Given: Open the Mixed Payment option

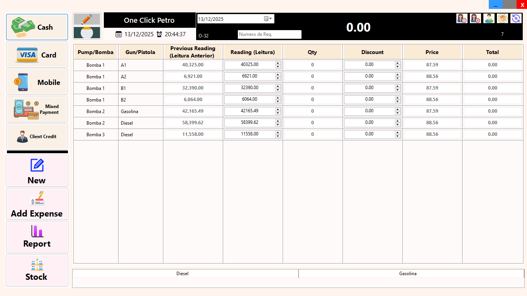Looking at the screenshot, I should click(37, 109).
